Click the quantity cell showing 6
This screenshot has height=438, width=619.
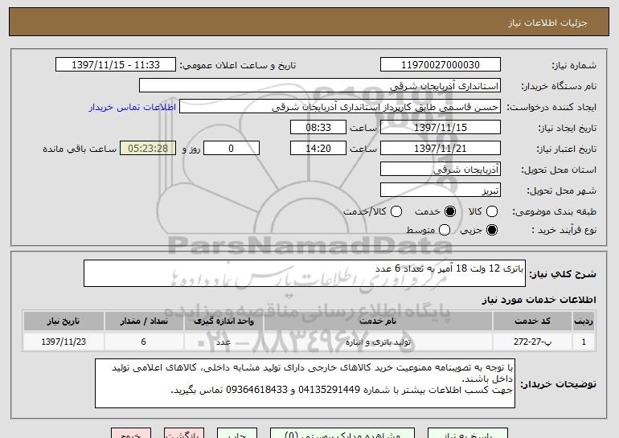(x=144, y=342)
